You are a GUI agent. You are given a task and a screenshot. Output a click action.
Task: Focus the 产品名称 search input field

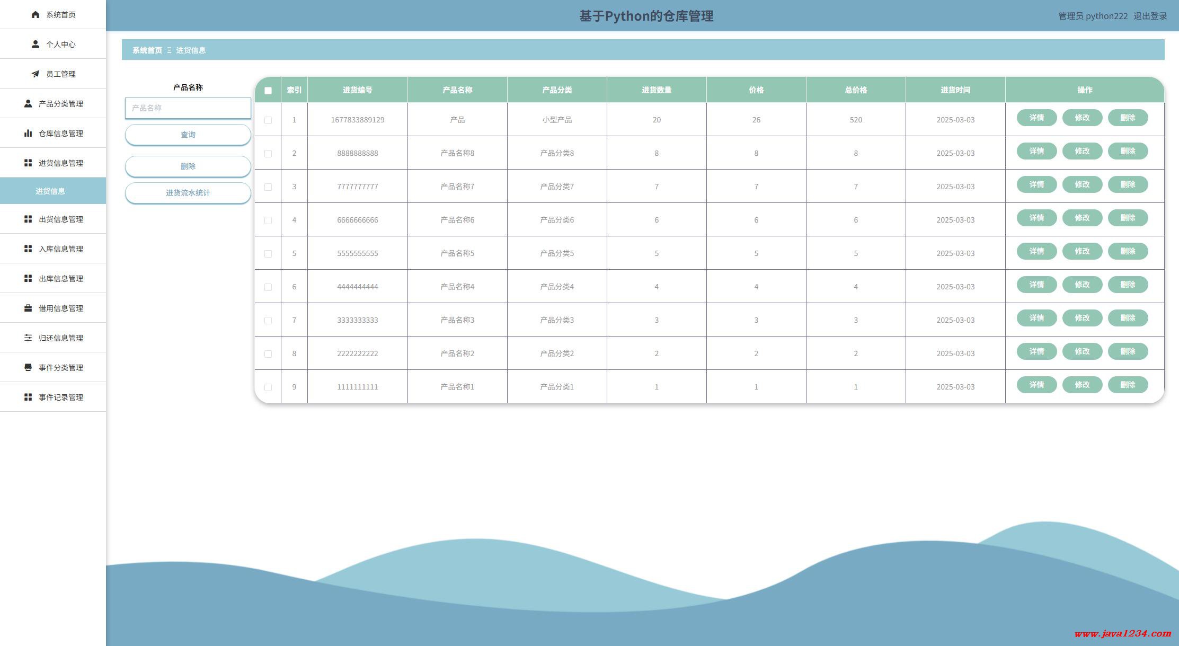click(x=188, y=108)
